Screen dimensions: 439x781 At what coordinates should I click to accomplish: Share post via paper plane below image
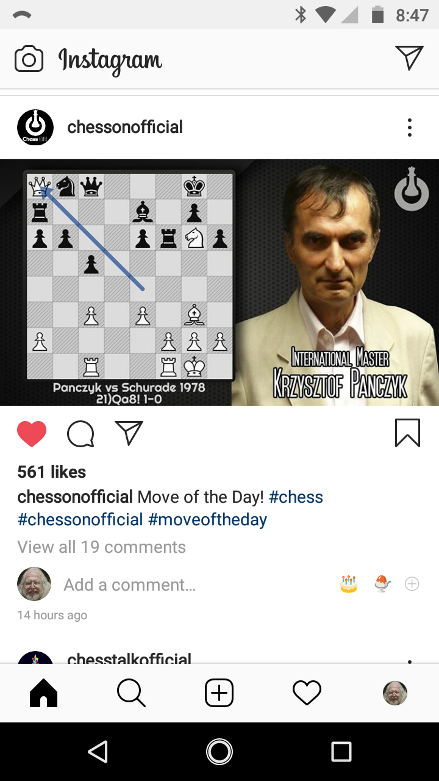[129, 433]
